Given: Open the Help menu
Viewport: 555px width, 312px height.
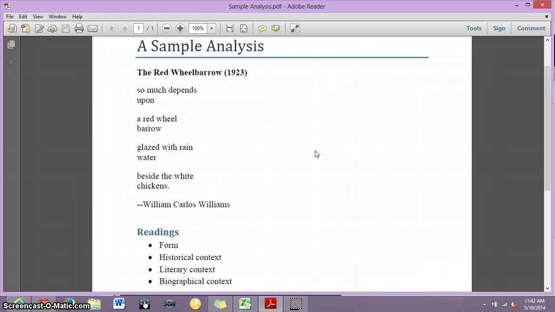Looking at the screenshot, I should point(77,16).
